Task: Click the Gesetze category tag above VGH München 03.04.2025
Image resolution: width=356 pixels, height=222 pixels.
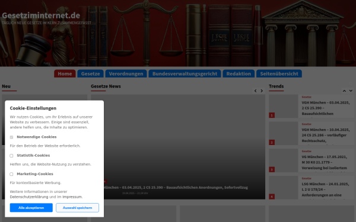Action: tap(307, 97)
